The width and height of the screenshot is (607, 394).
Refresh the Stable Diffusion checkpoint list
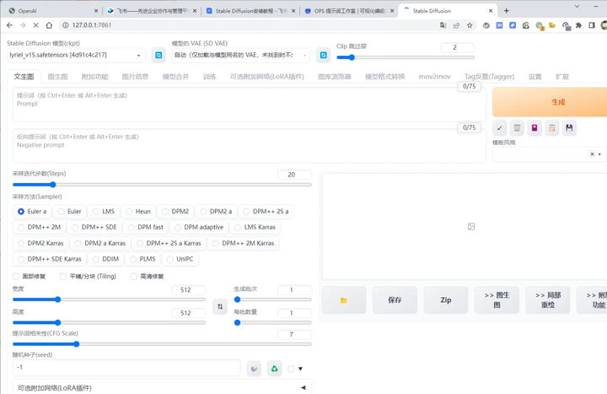point(158,55)
